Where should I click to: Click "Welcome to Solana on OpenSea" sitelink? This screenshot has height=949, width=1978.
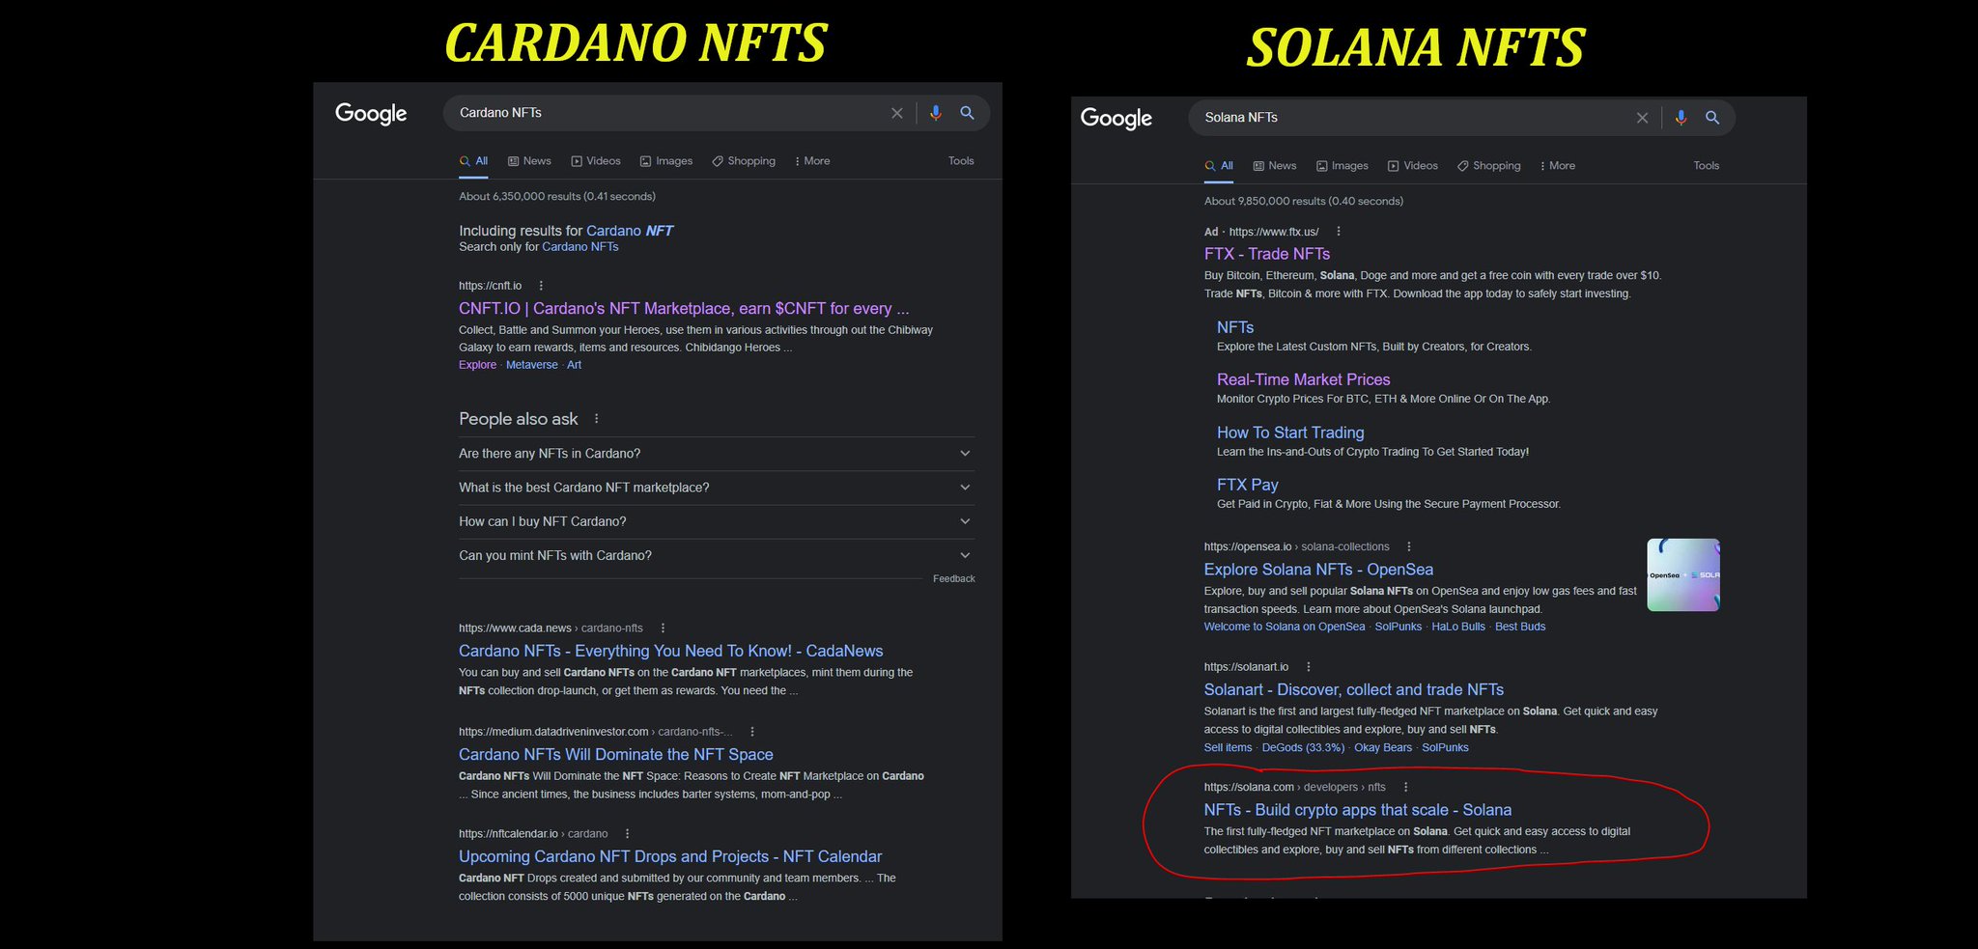click(1285, 628)
